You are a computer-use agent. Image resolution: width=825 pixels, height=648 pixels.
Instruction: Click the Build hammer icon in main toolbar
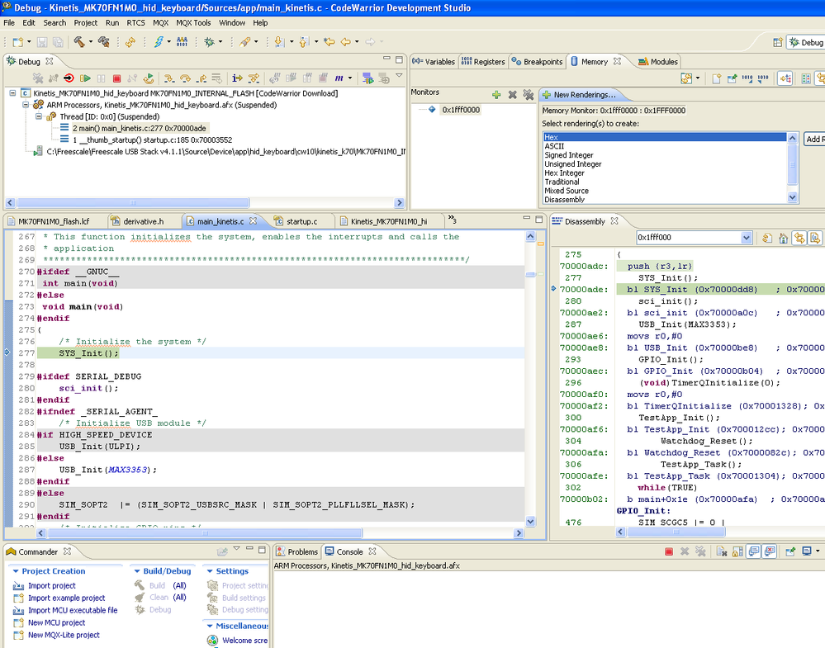pyautogui.click(x=80, y=41)
